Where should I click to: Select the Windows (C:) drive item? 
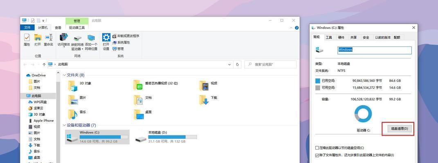coord(97,137)
